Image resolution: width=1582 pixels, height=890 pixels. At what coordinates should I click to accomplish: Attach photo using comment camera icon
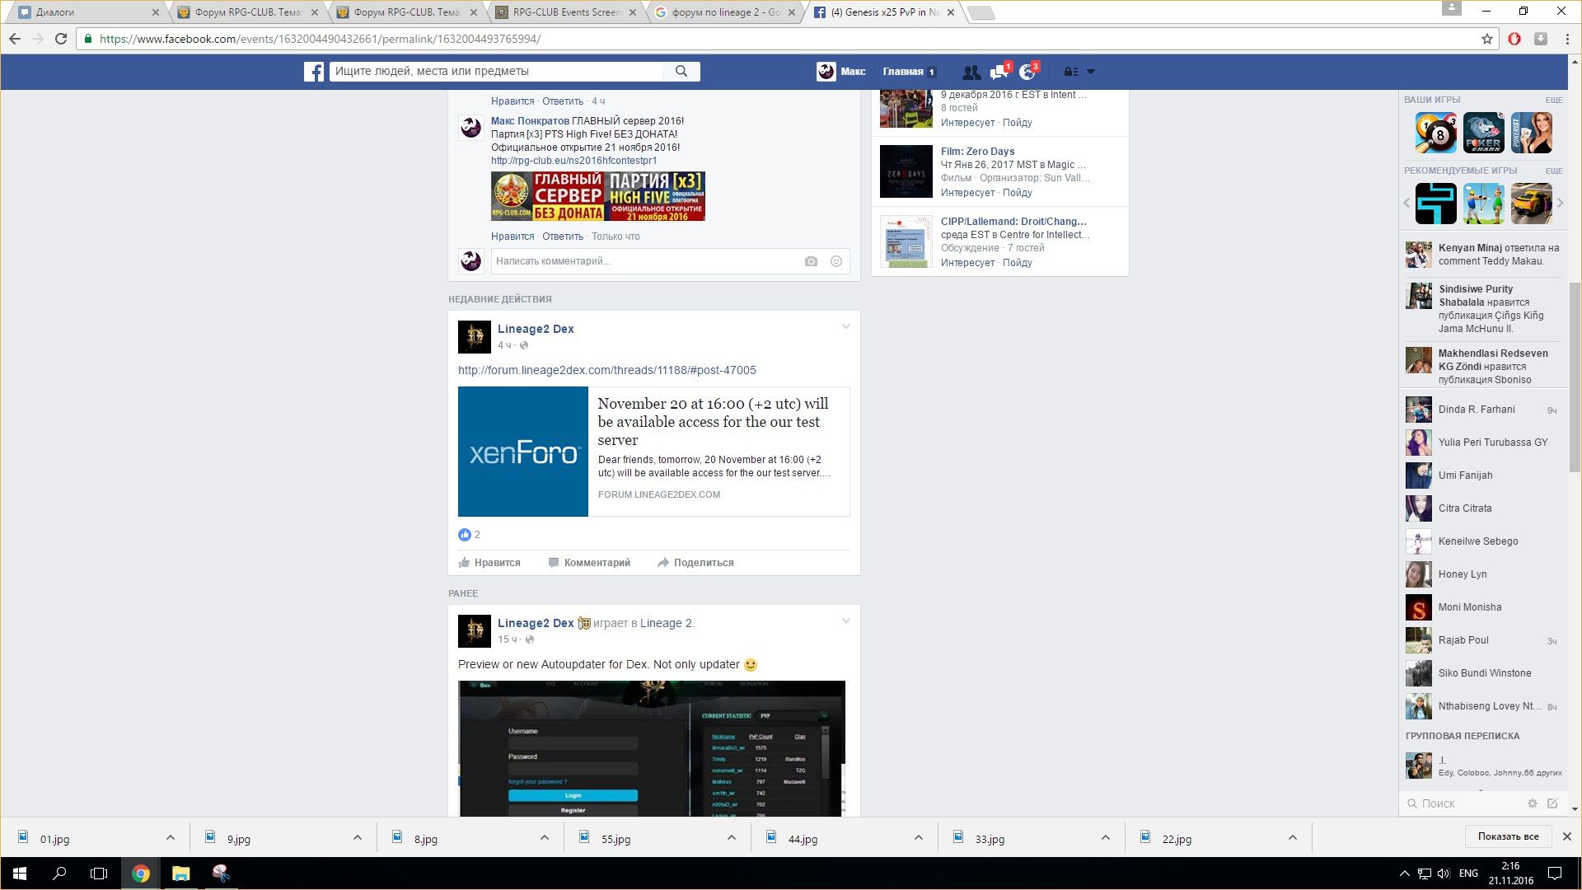pos(811,261)
